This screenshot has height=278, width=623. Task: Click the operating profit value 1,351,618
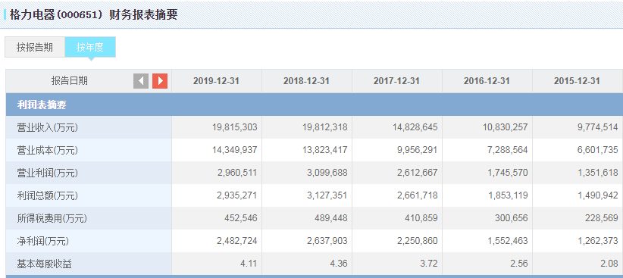coord(597,173)
